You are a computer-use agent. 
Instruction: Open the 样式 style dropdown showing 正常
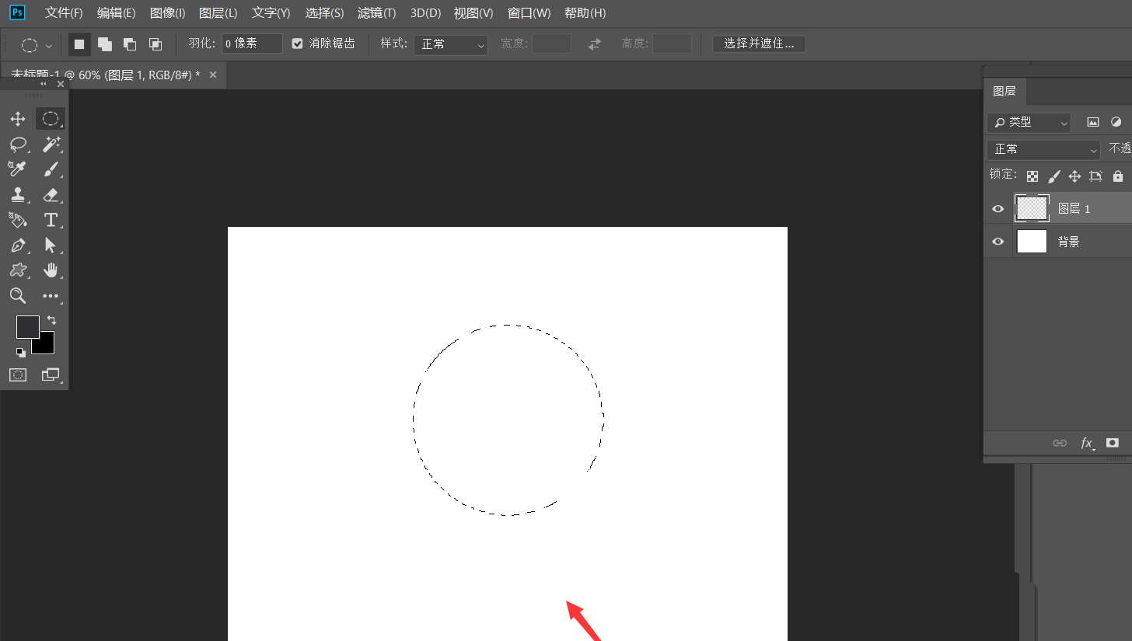coord(450,44)
